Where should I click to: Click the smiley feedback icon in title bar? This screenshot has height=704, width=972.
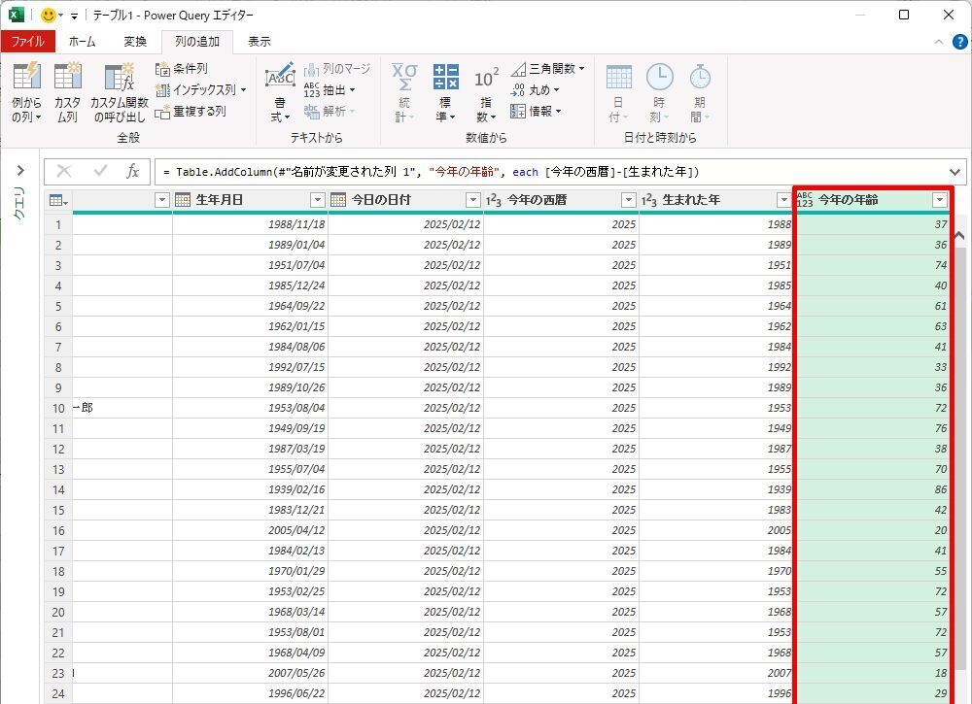[49, 15]
